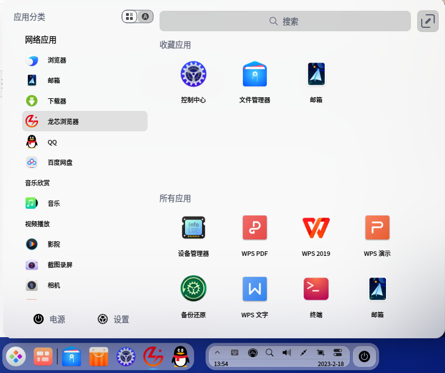The image size is (445, 373).
Task: Open Loongson browser from the dock
Action: (153, 356)
